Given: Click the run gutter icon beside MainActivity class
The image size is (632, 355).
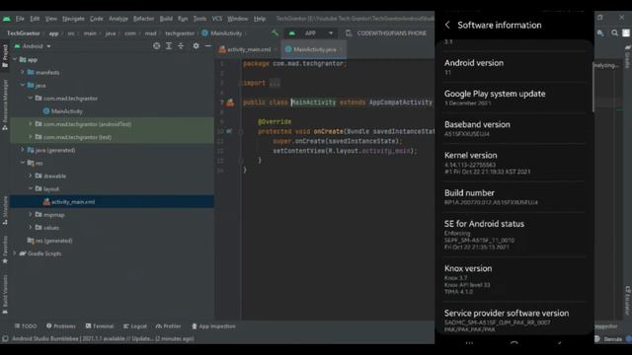Looking at the screenshot, I should coord(230,103).
